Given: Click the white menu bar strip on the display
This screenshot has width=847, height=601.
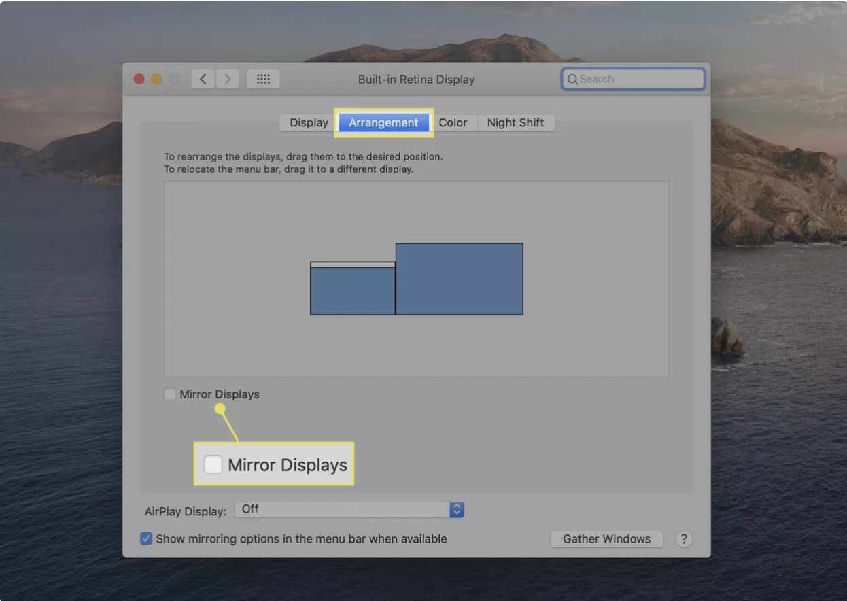Looking at the screenshot, I should click(x=352, y=264).
